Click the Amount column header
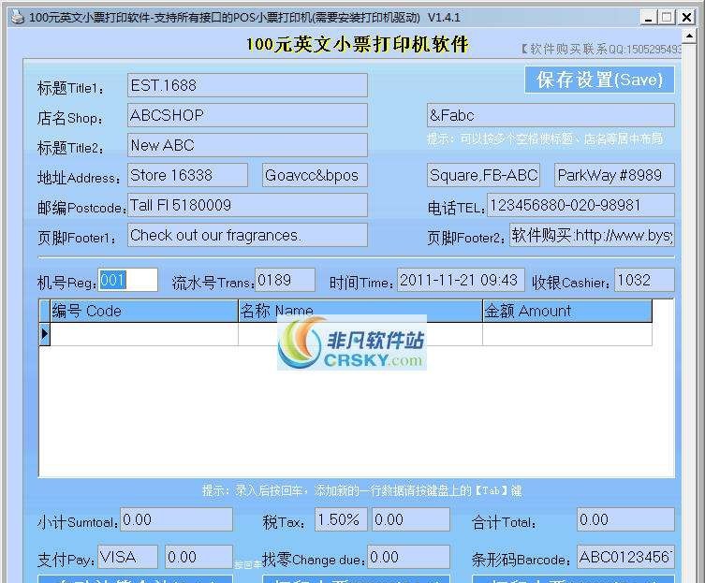Image resolution: width=705 pixels, height=583 pixels. (565, 312)
